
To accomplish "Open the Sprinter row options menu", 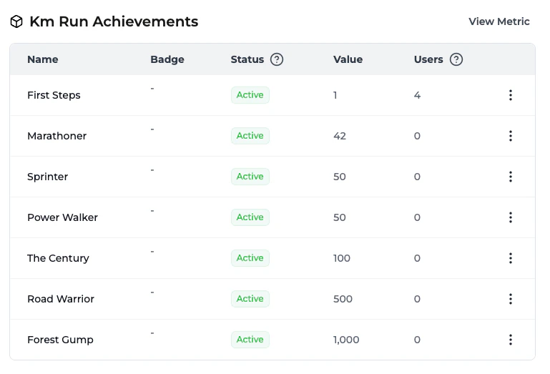I will click(510, 177).
